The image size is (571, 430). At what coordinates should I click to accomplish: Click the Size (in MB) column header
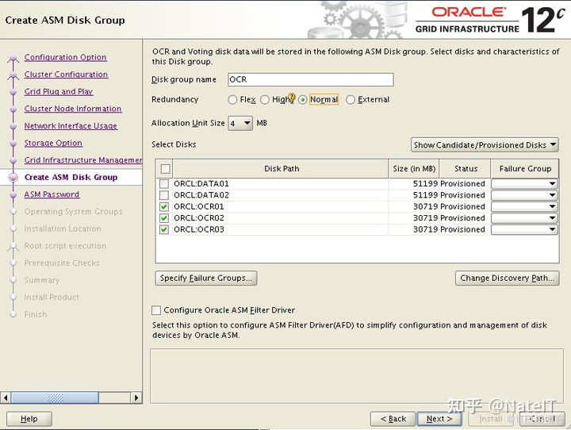coord(414,169)
